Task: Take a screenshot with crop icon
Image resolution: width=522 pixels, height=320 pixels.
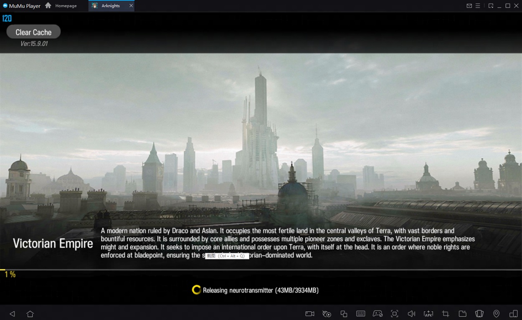Action: (x=446, y=314)
